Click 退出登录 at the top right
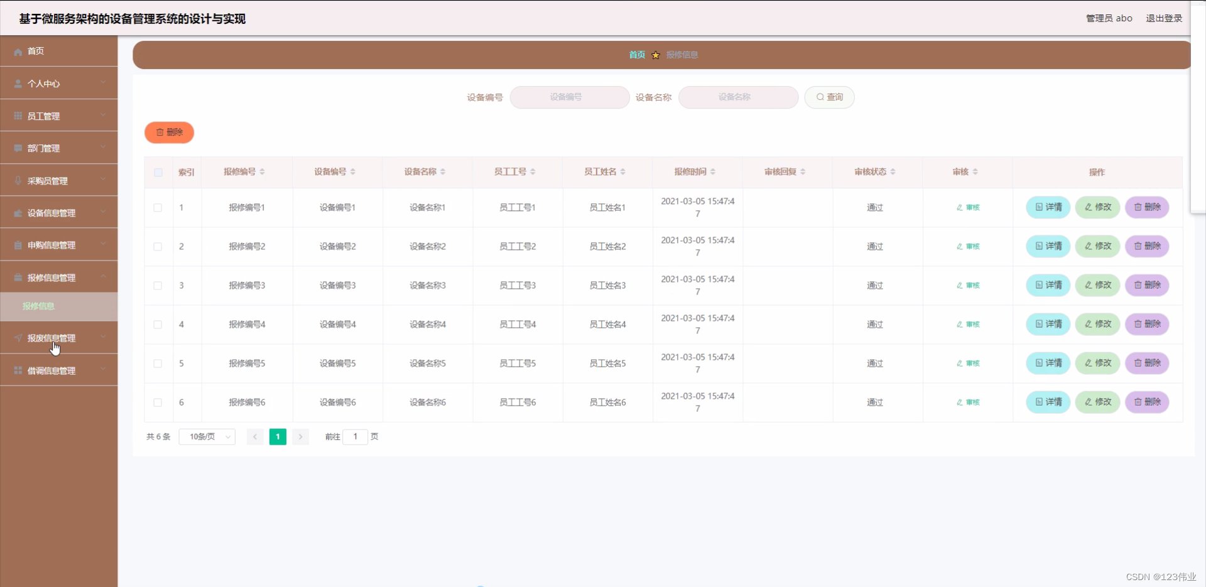The height and width of the screenshot is (587, 1206). tap(1164, 18)
